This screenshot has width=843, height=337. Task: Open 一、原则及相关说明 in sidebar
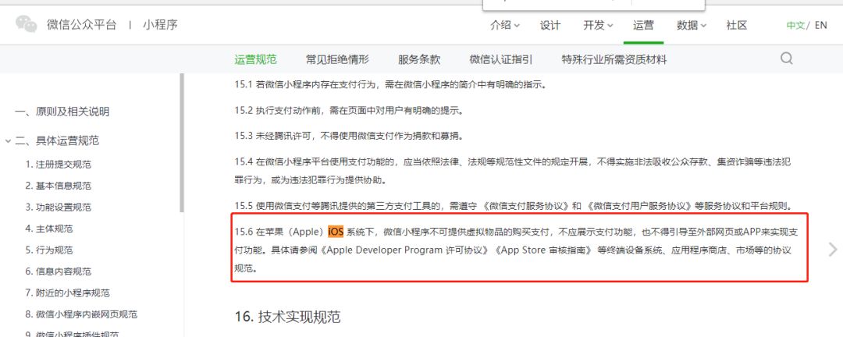tap(62, 112)
